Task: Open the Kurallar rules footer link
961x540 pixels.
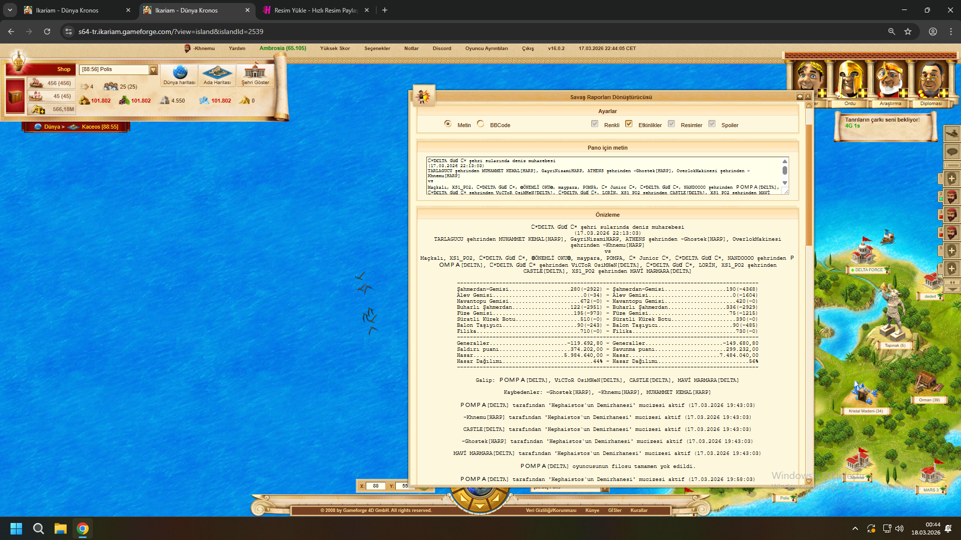Action: (639, 510)
